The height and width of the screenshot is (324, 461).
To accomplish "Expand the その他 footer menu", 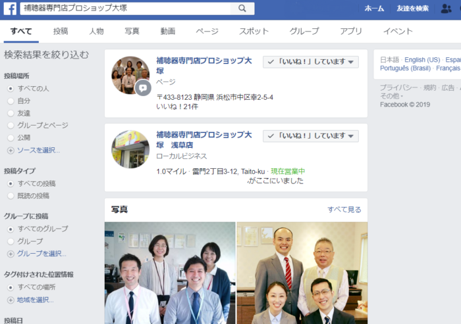I will [391, 96].
